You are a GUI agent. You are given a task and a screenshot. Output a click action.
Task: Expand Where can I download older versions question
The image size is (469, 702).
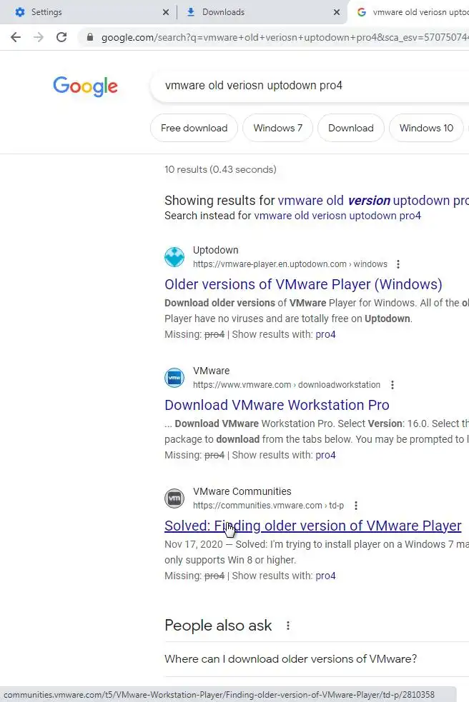point(317,659)
